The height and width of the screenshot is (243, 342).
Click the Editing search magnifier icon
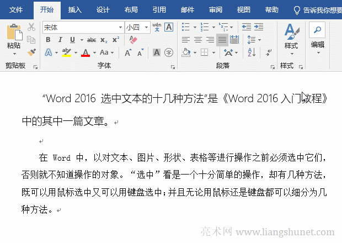[x=317, y=30]
